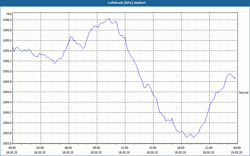250x156 pixels.
Task: Click the 18.05.20 date under 12:00
Action: (124, 152)
